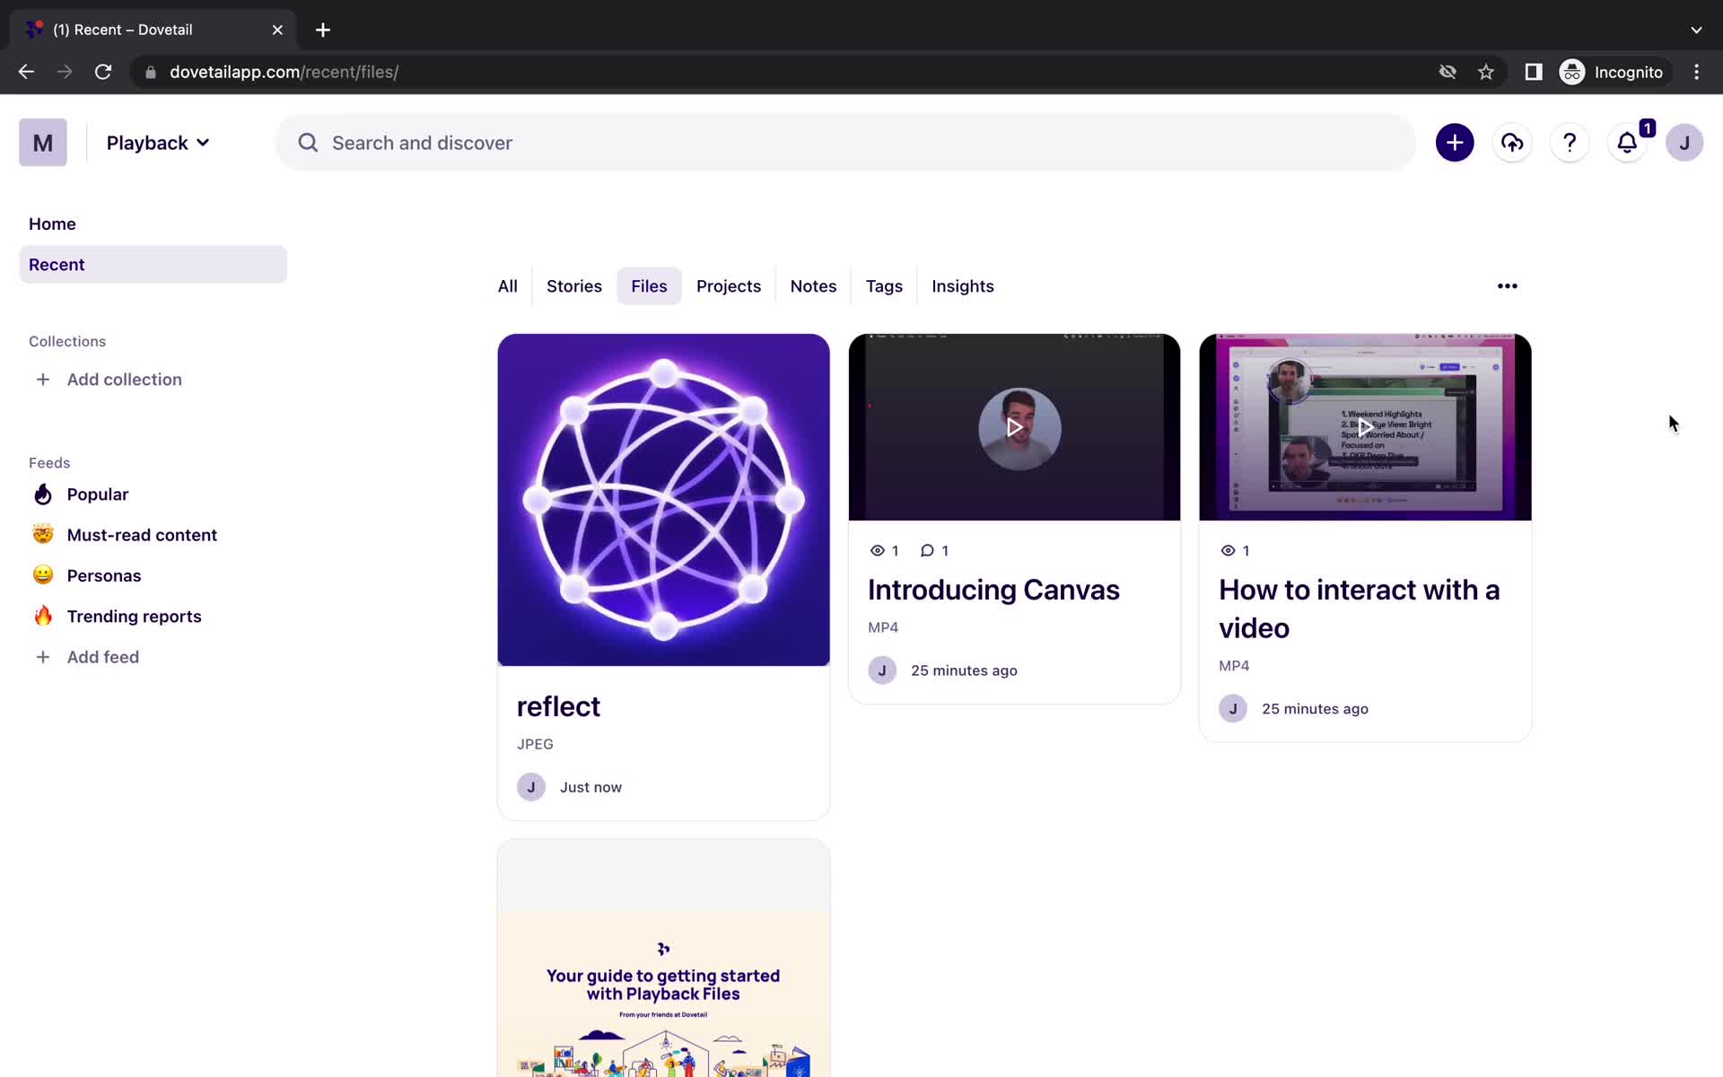Image resolution: width=1723 pixels, height=1077 pixels.
Task: Toggle the Personas feed visibility
Action: click(x=105, y=574)
